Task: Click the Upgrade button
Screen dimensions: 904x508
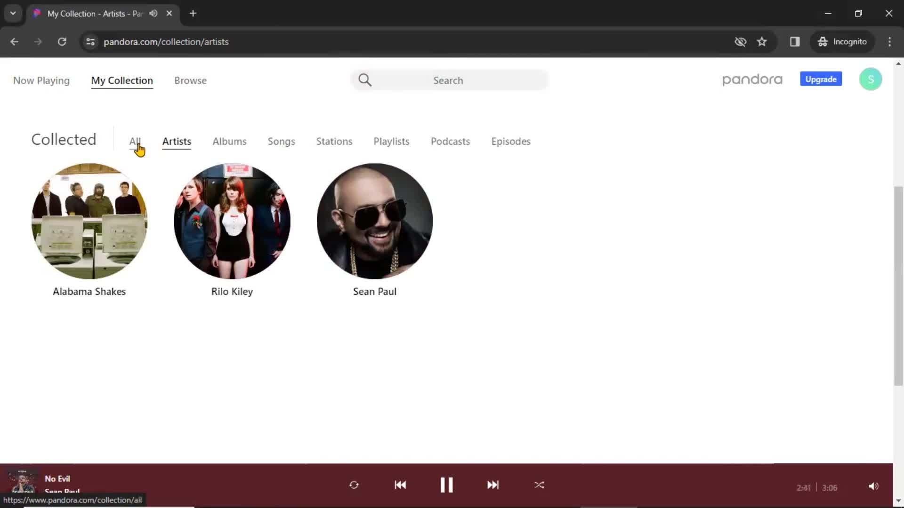Action: pos(821,79)
